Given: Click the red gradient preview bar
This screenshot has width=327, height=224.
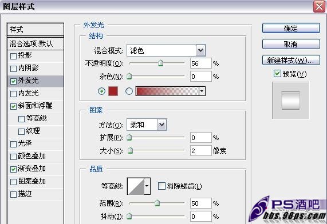Looking at the screenshot, I should [167, 91].
